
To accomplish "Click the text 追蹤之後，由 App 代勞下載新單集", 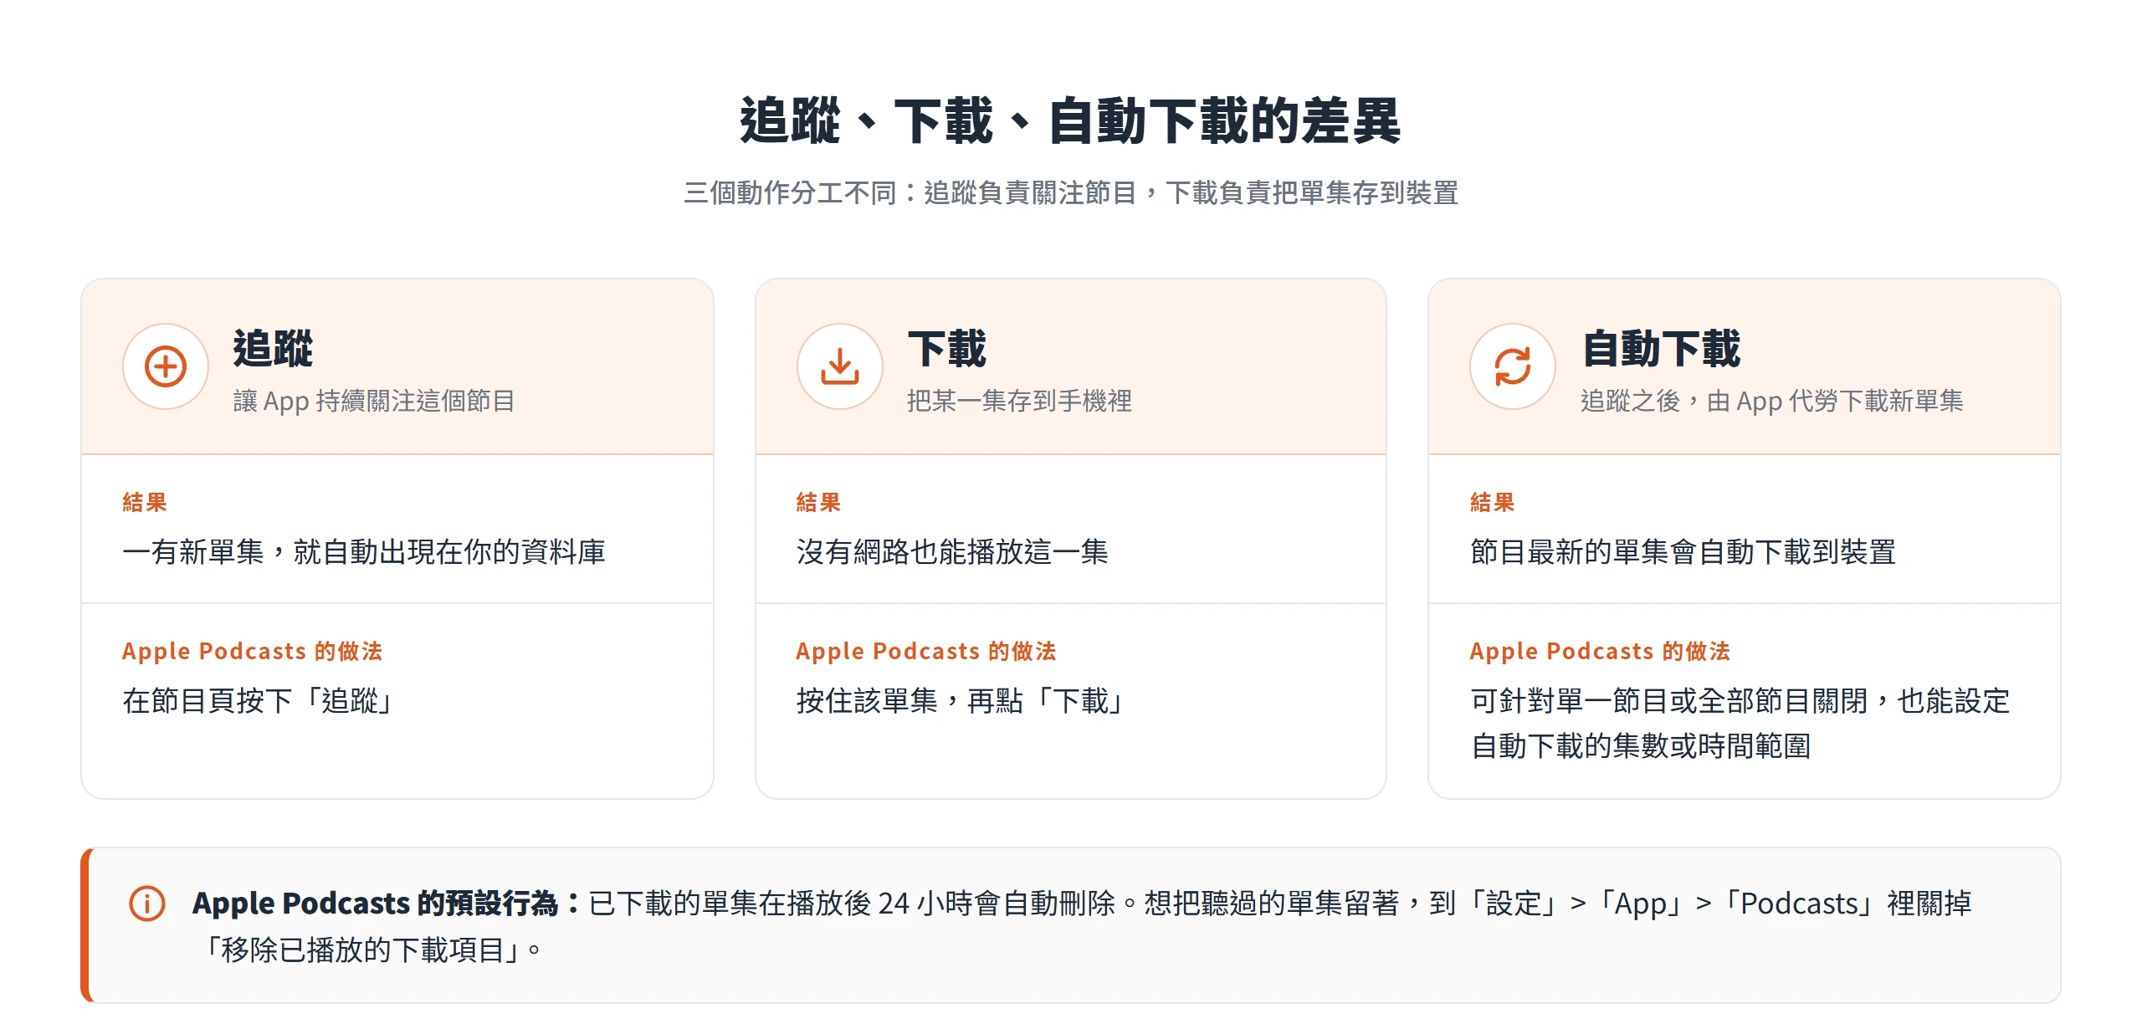I will click(x=1772, y=401).
